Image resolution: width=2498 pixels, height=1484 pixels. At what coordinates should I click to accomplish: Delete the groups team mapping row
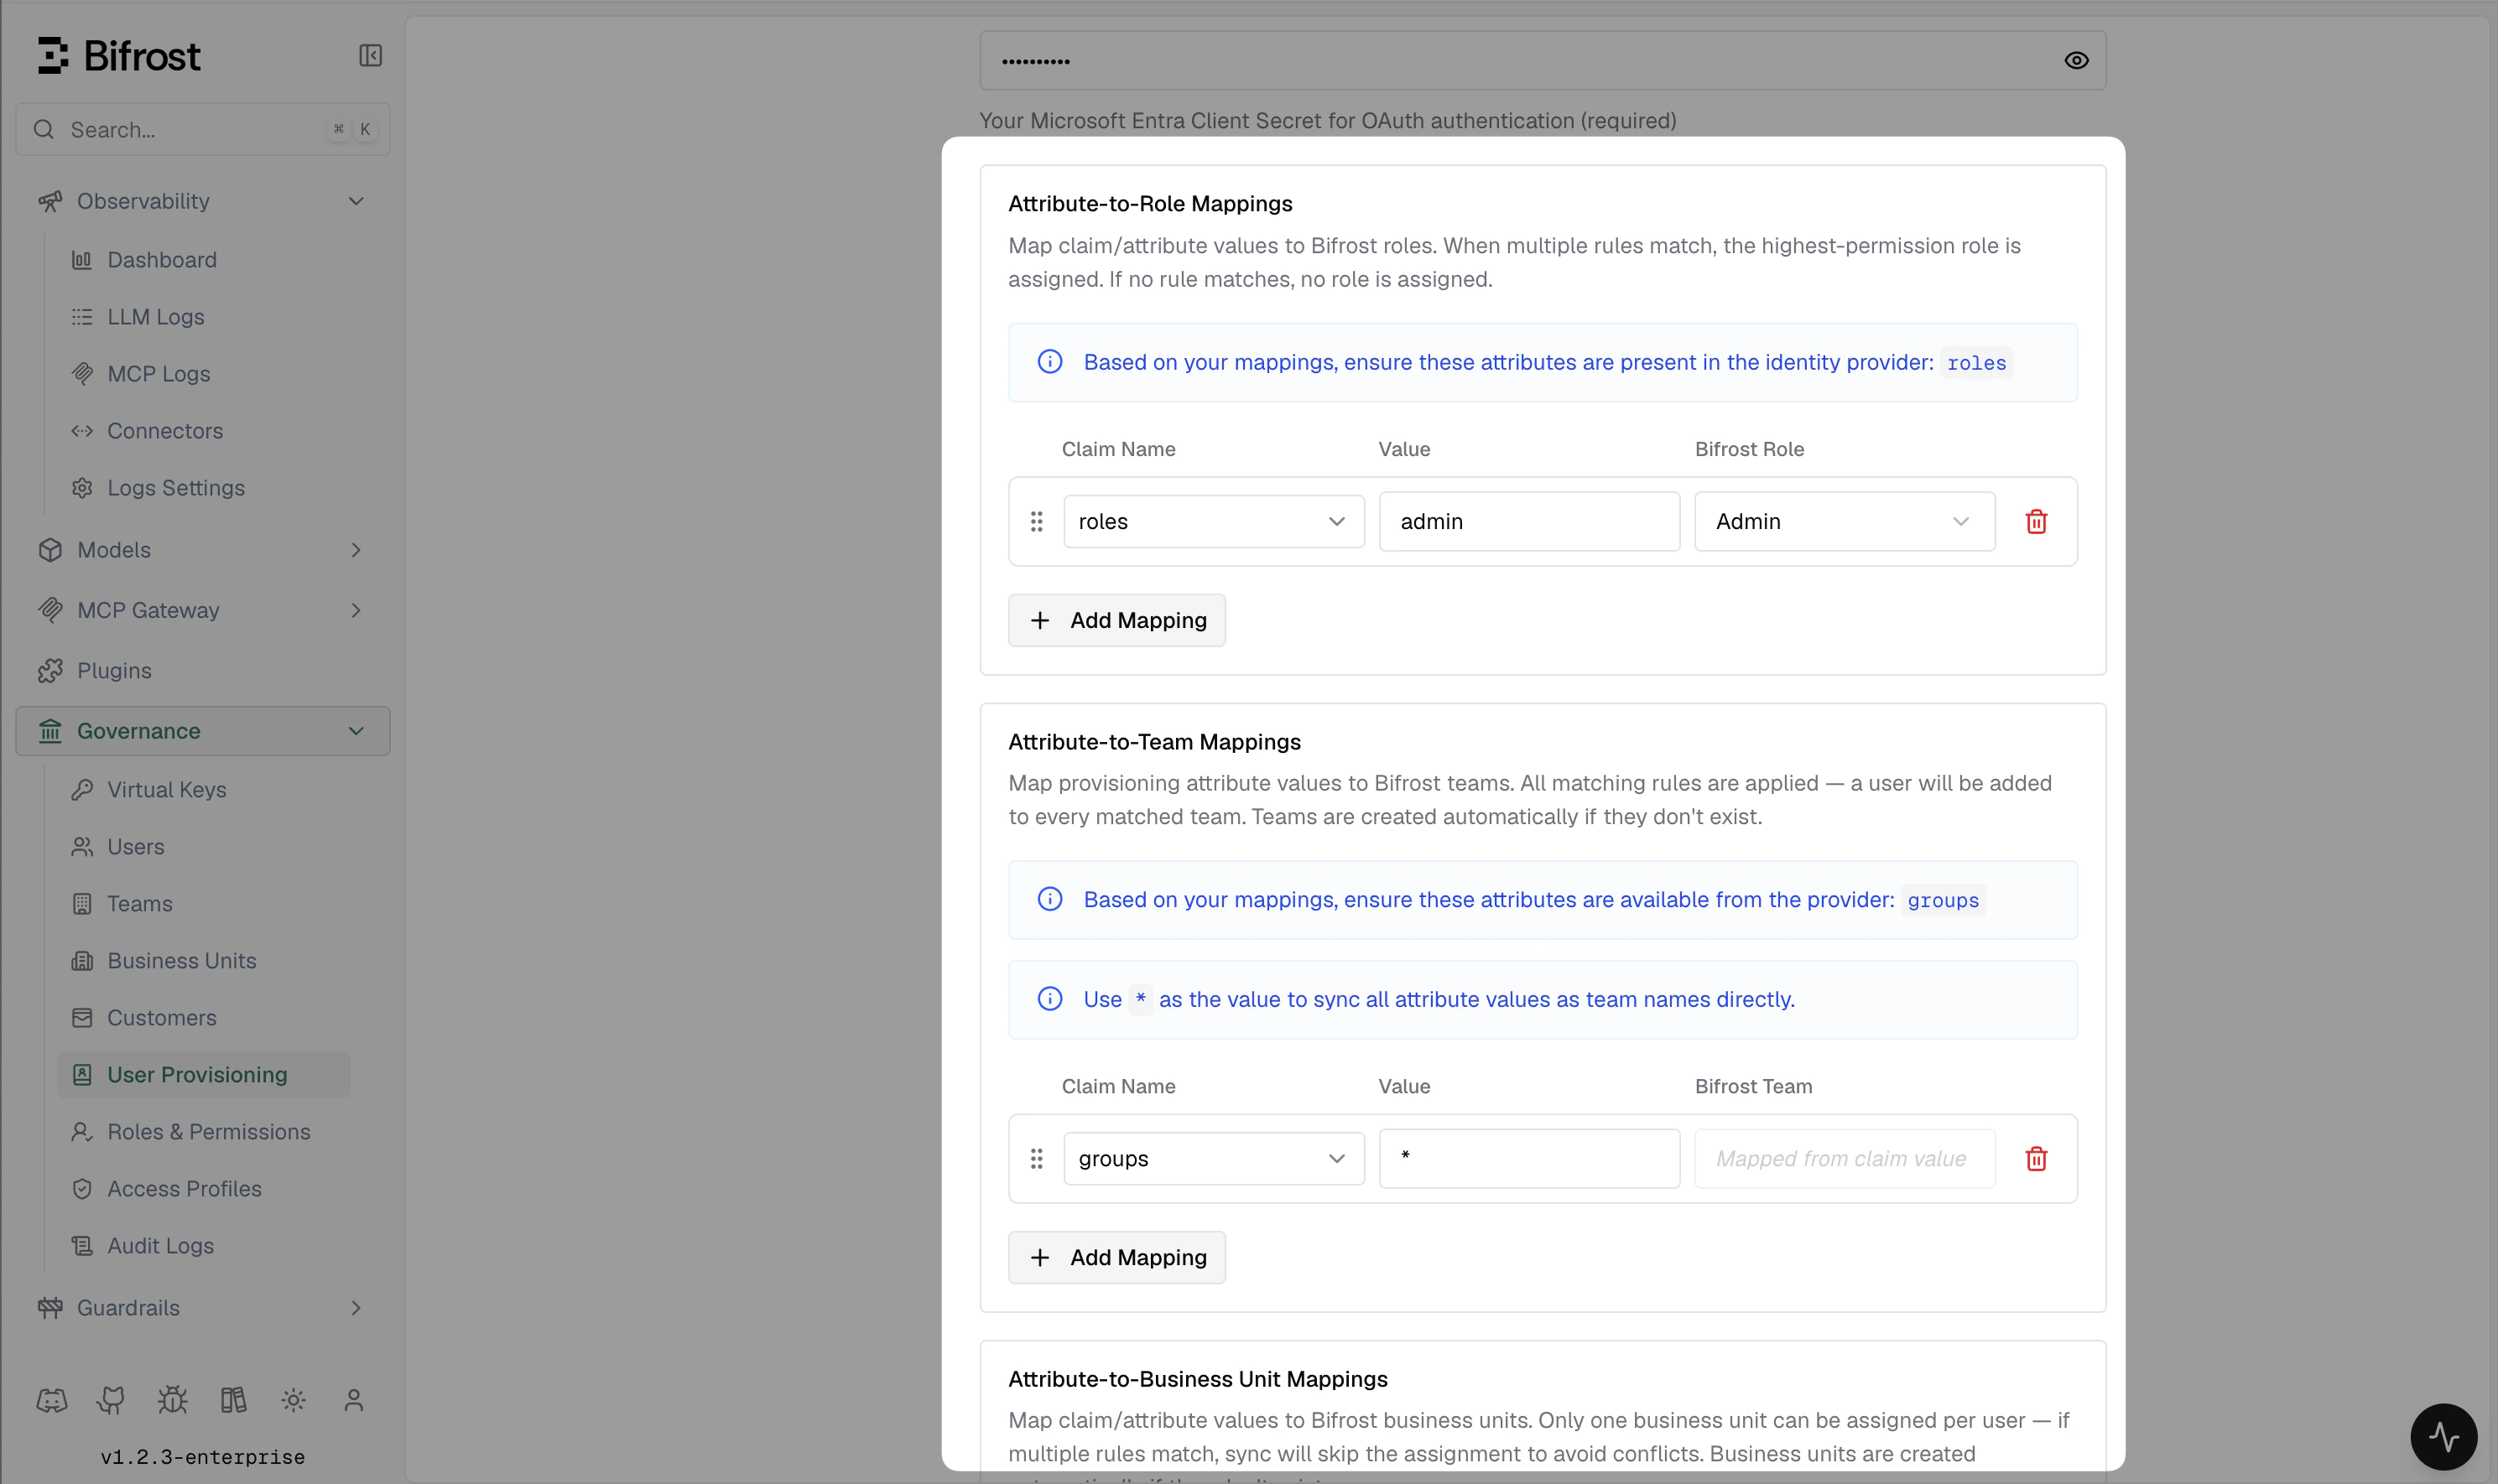pos(2036,1158)
